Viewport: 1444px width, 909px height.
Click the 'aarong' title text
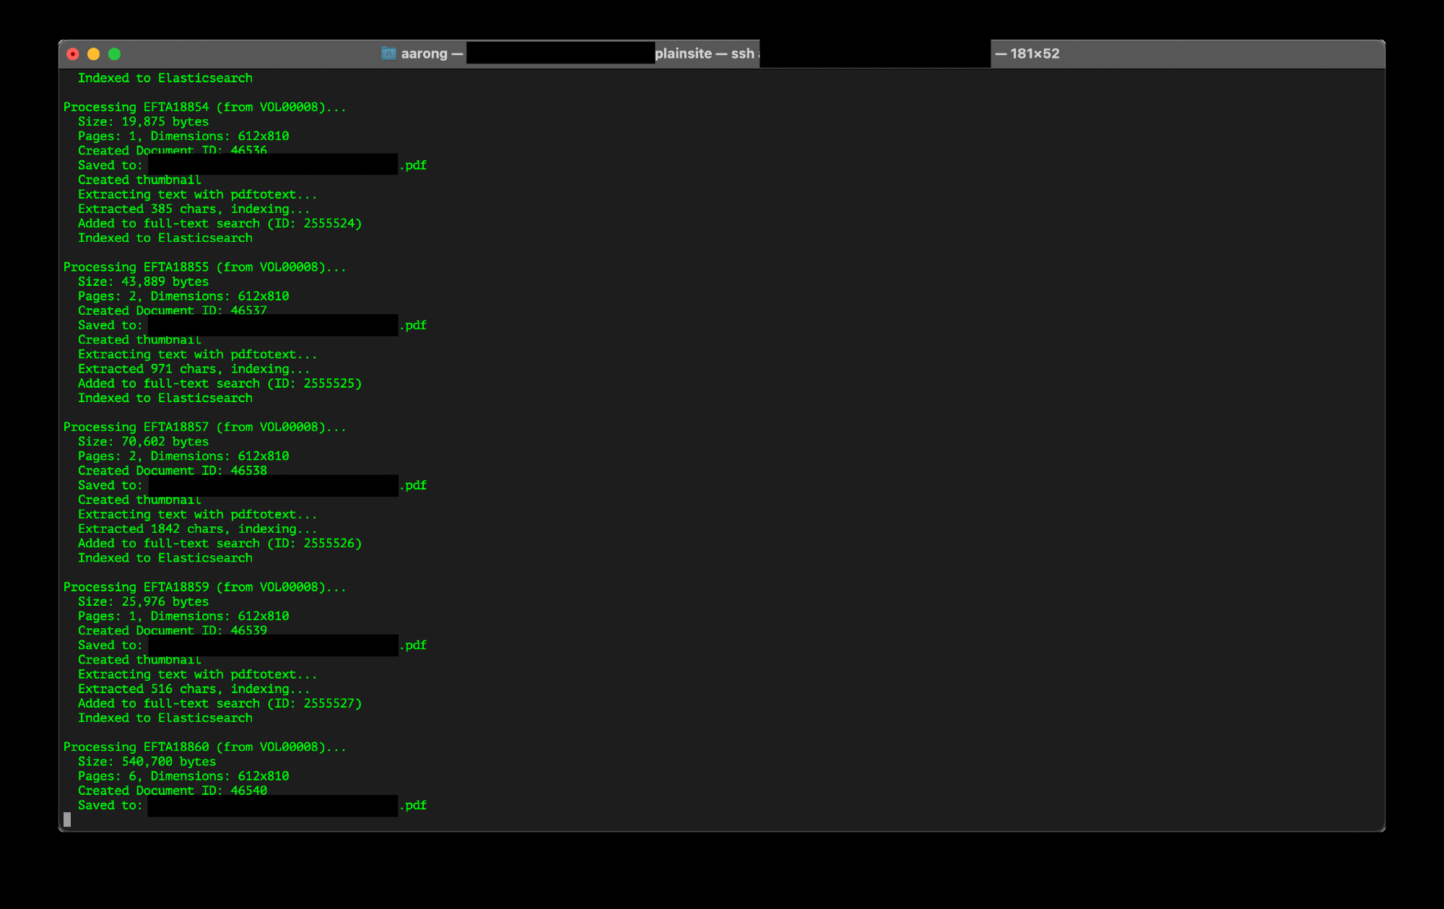pyautogui.click(x=424, y=53)
